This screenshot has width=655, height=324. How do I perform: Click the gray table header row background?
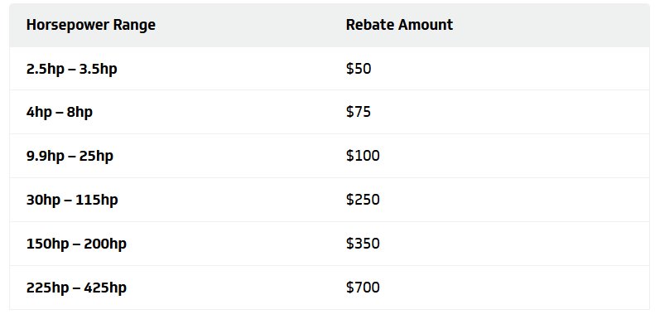[330, 25]
